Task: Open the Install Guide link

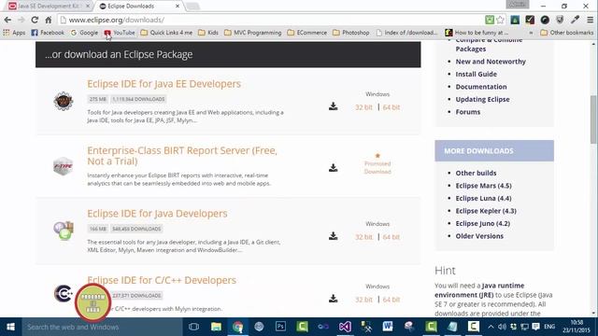Action: point(476,74)
